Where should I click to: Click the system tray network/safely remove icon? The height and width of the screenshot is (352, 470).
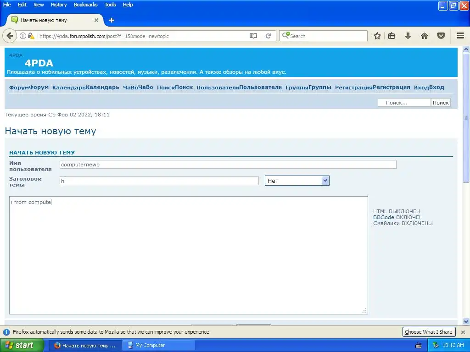tap(436, 345)
